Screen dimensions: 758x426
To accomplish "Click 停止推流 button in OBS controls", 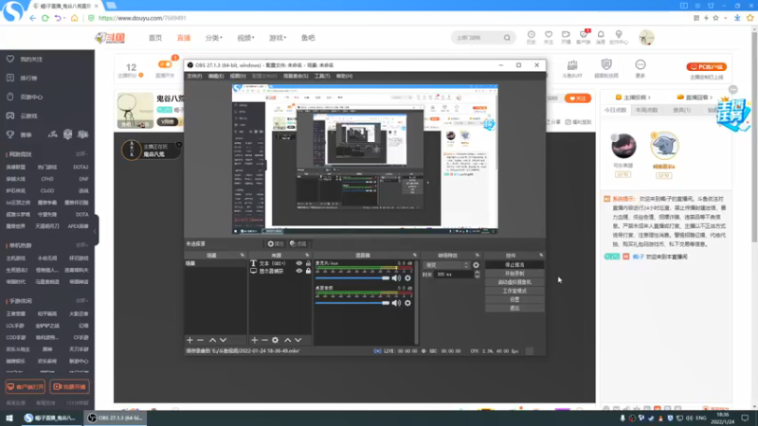I will 514,265.
